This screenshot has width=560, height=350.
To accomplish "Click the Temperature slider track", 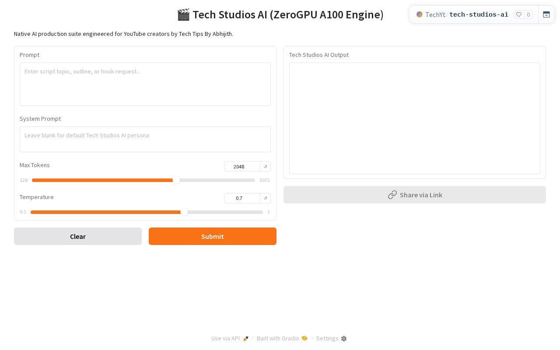I will pos(147,212).
